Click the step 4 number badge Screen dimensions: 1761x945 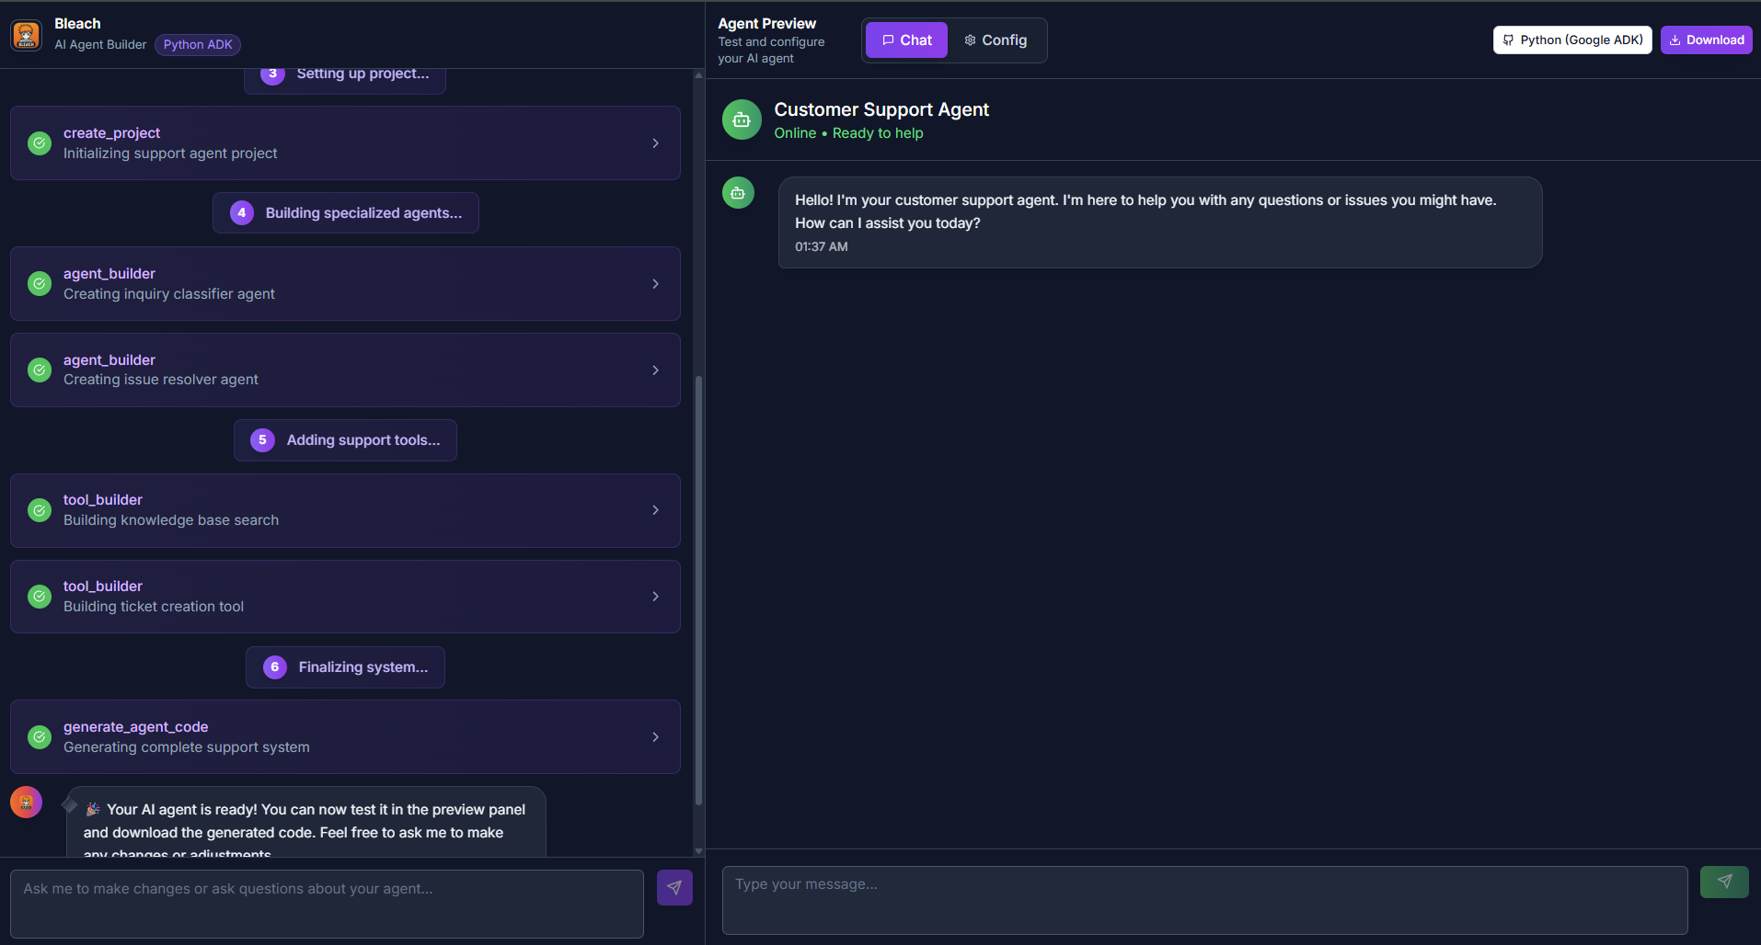pyautogui.click(x=242, y=213)
